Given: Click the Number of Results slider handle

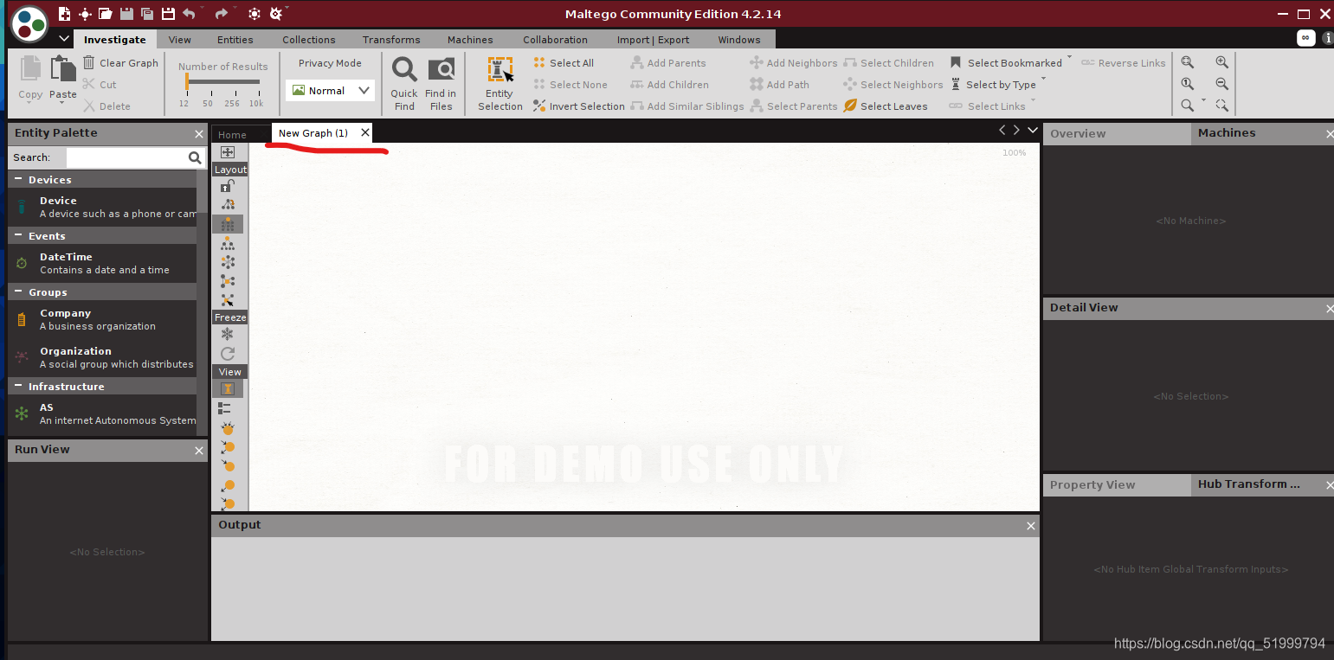Looking at the screenshot, I should coord(186,82).
